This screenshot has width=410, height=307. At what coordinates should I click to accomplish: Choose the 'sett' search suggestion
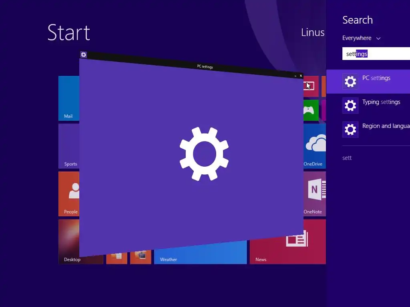click(x=347, y=158)
